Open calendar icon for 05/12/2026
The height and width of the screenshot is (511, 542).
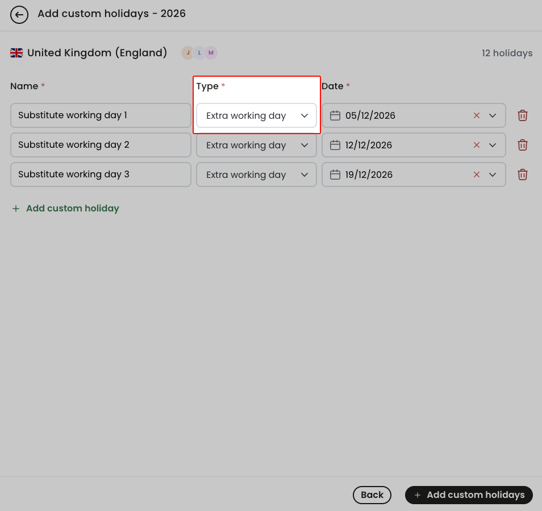point(335,115)
